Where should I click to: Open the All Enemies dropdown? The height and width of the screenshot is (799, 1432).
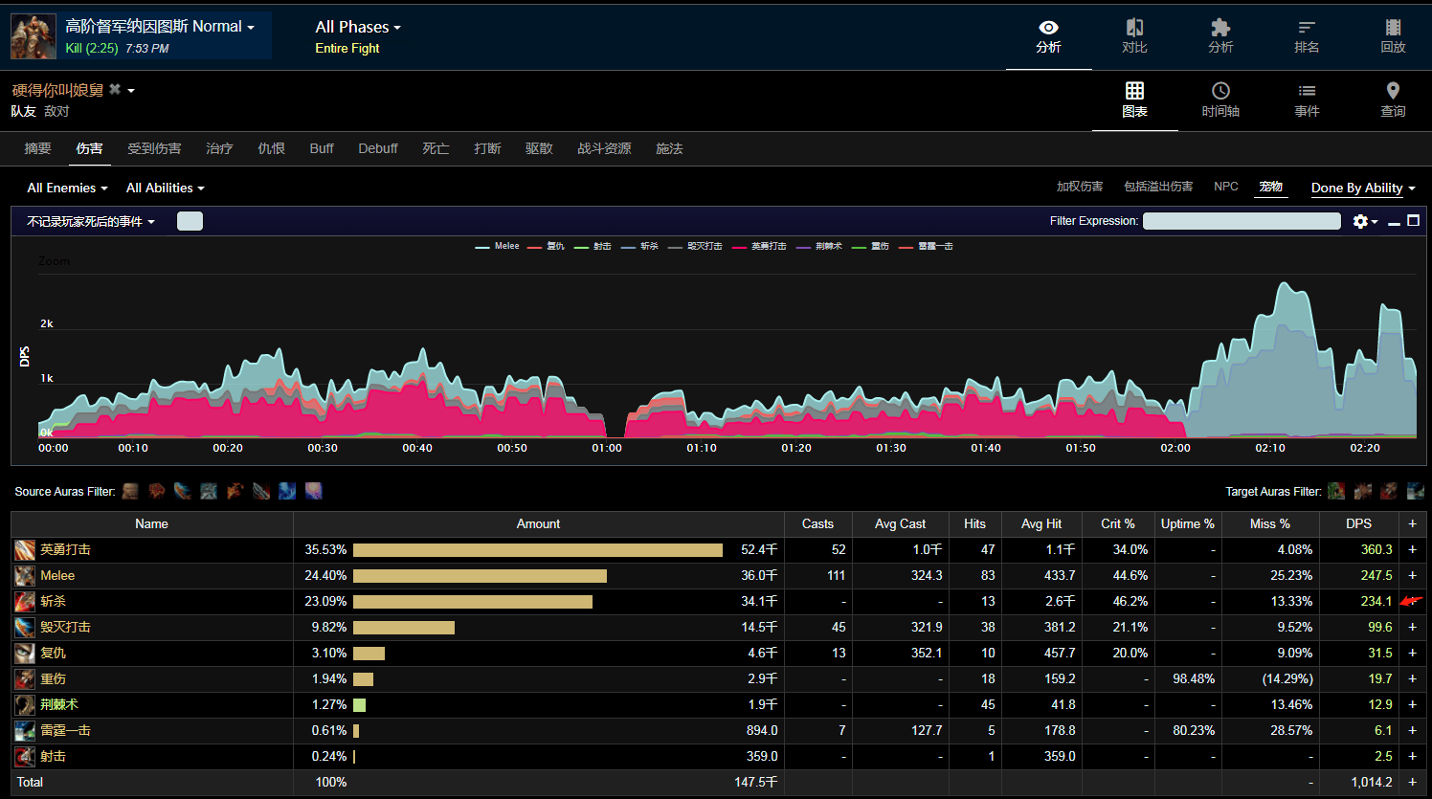click(x=67, y=188)
